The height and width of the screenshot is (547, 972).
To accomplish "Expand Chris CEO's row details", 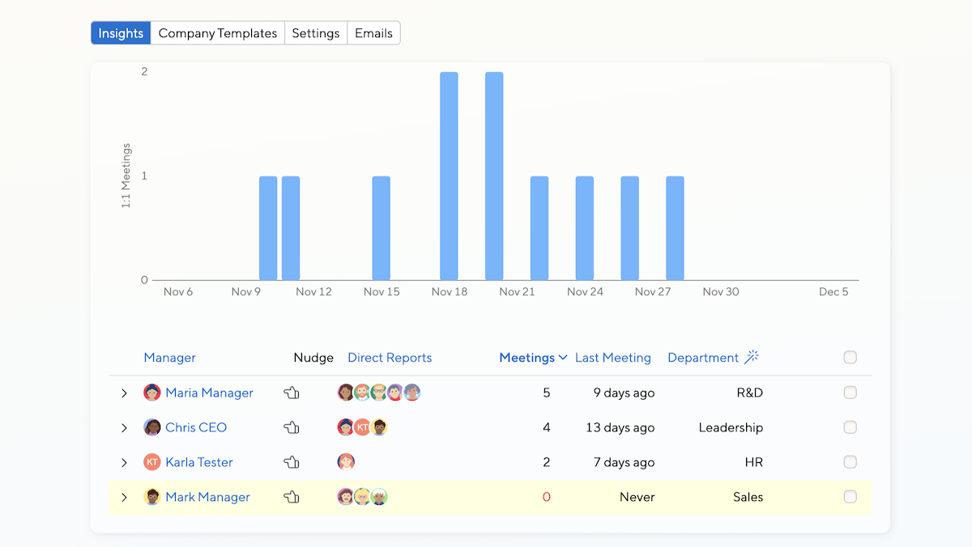I will (x=124, y=428).
